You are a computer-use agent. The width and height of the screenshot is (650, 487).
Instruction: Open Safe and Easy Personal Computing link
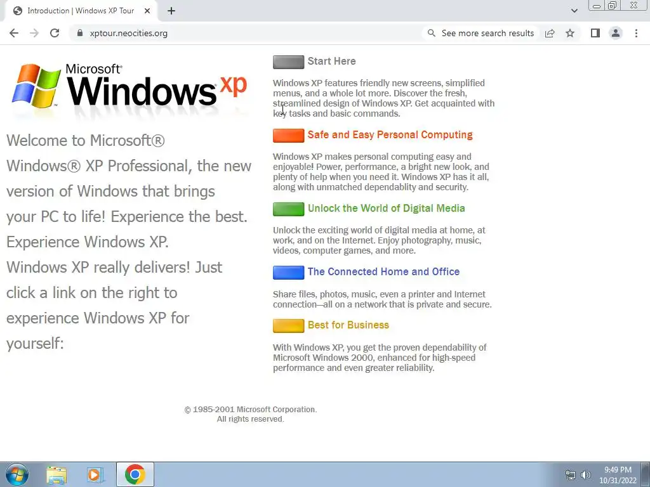pos(390,134)
